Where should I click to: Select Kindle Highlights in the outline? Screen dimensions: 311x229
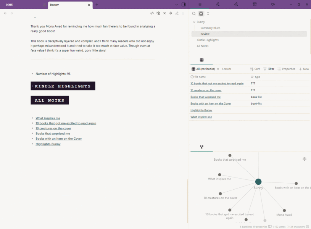pyautogui.click(x=208, y=40)
